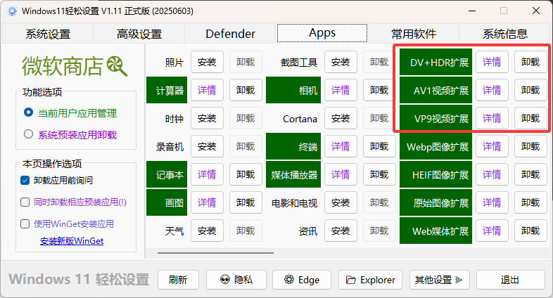Uninstall 媒体播放器
The image size is (553, 298).
click(379, 174)
